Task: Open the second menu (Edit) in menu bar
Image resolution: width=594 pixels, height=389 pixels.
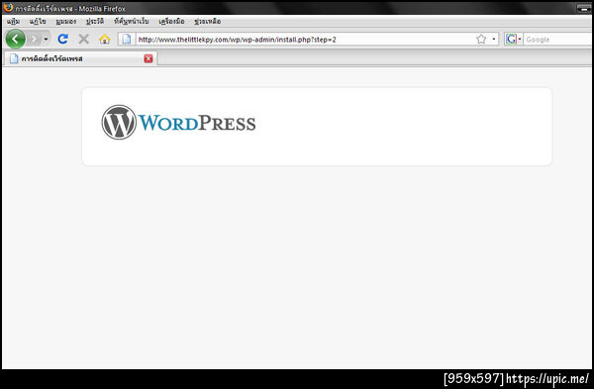Action: (38, 21)
